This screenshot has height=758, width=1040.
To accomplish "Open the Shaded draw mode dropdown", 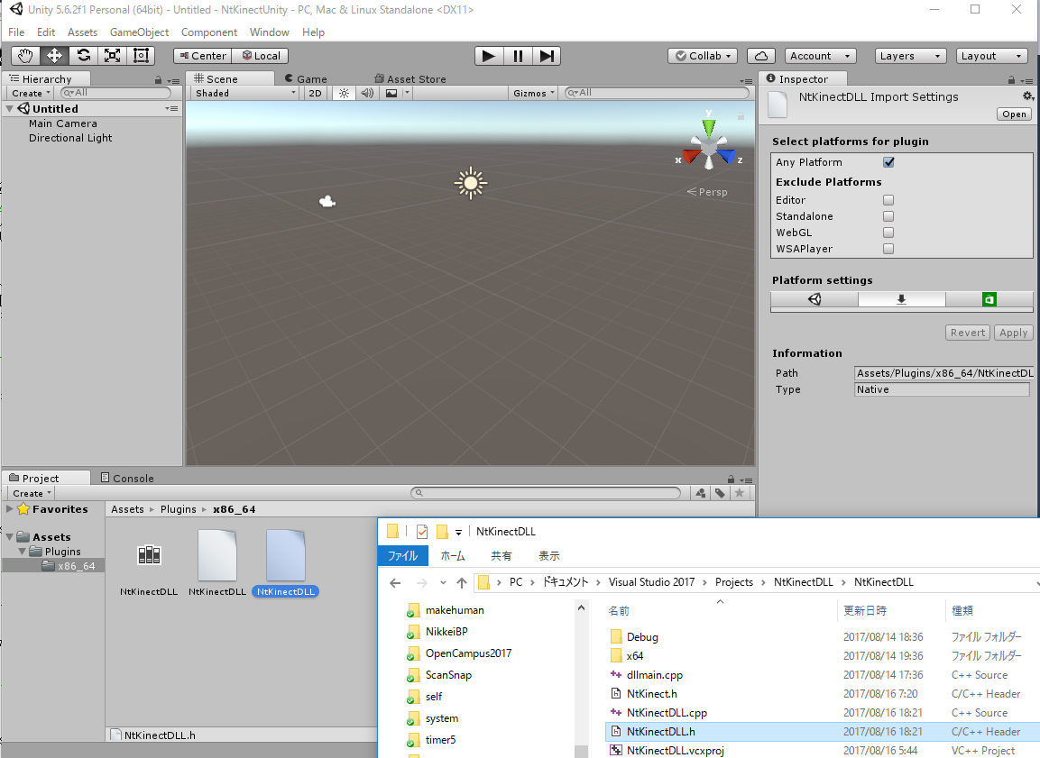I will click(244, 93).
